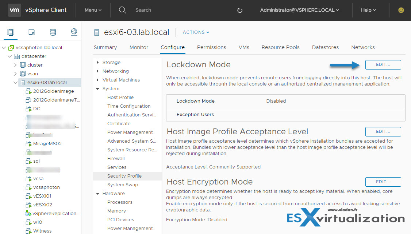The height and width of the screenshot is (234, 411).
Task: Click the cluster icon in the tree
Action: click(23, 65)
